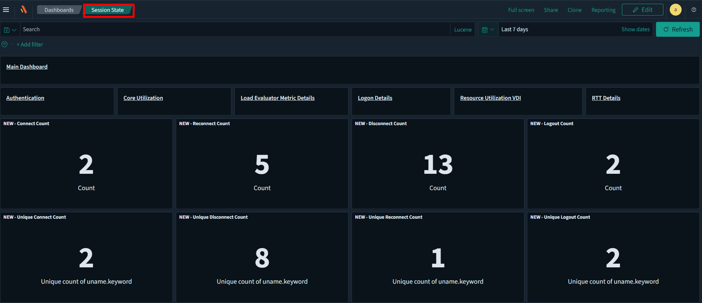Open the Share menu
Viewport: 702px width, 303px height.
point(551,10)
